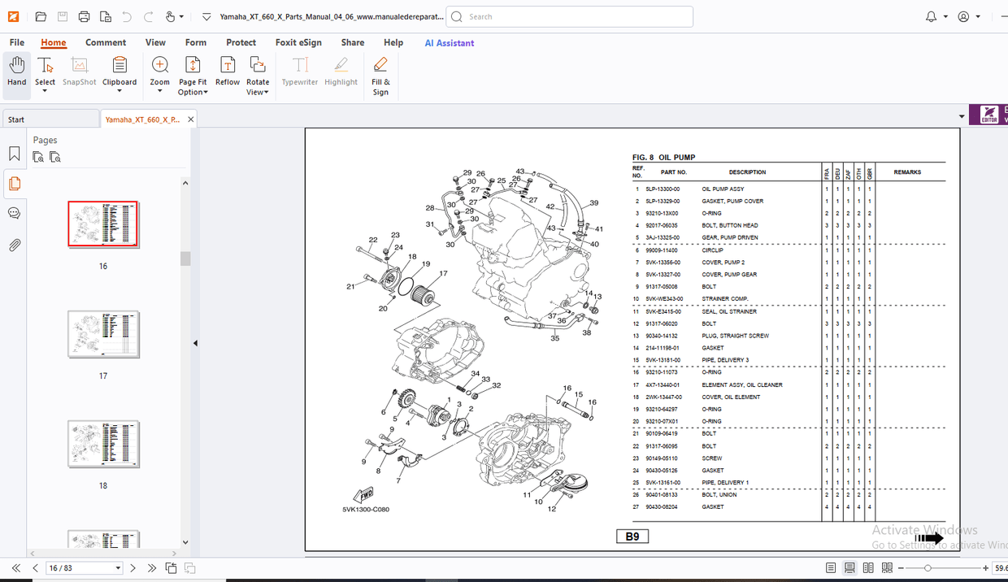
Task: Show the Attachments panel via paperclip icon
Action: tap(14, 245)
